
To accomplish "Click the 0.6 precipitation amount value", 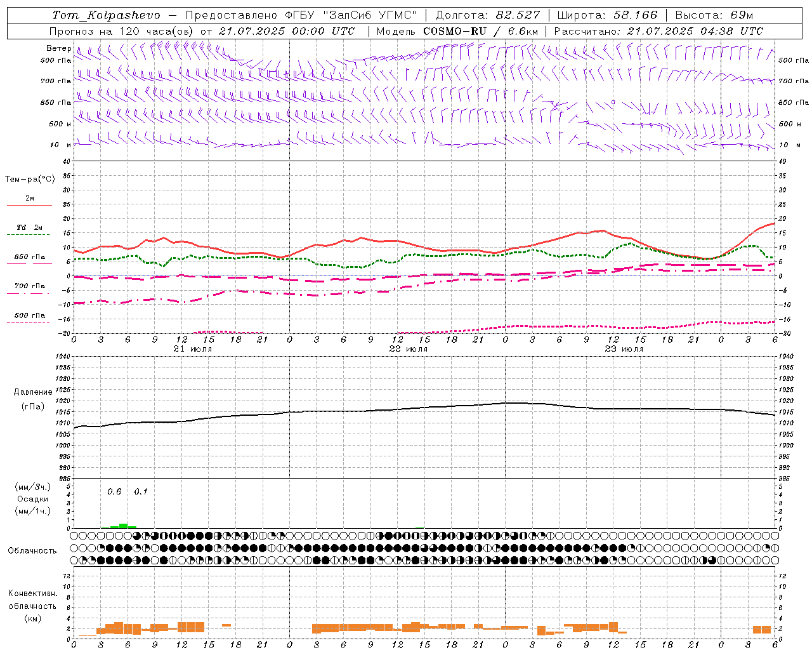I will (x=114, y=491).
